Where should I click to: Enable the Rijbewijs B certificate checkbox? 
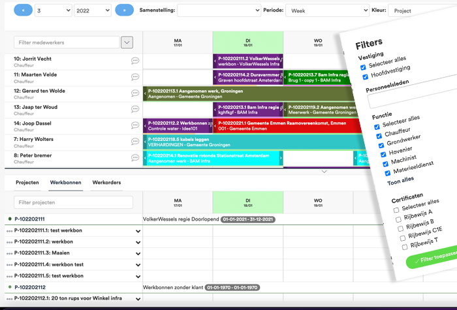(400, 228)
